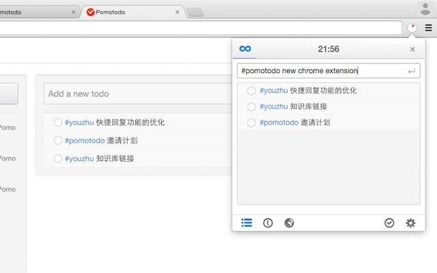Image resolution: width=437 pixels, height=273 pixels.
Task: Click todo text '快捷回复功能的优化' in popup
Action: click(x=323, y=91)
